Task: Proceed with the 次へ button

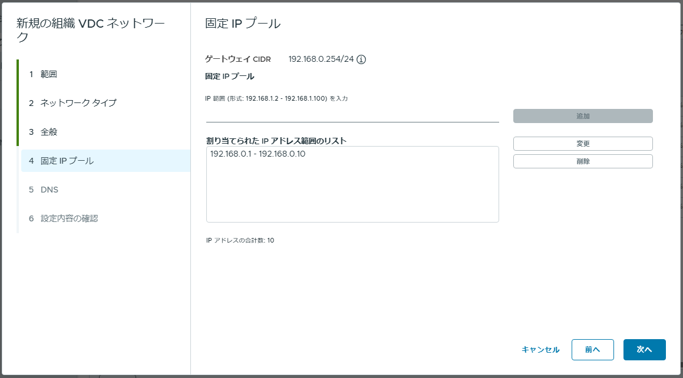Action: coord(644,350)
